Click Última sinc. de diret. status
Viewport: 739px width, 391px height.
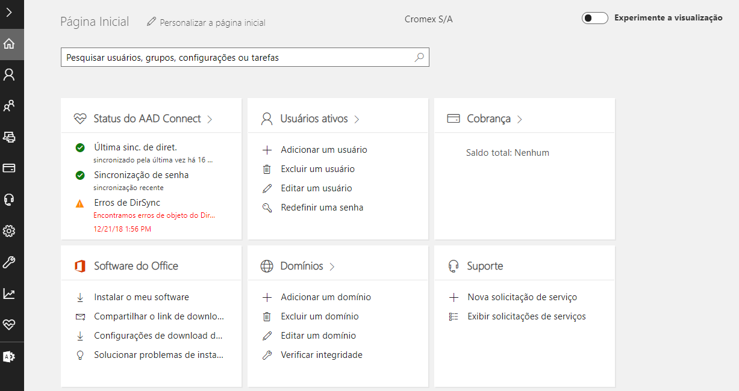click(x=136, y=147)
